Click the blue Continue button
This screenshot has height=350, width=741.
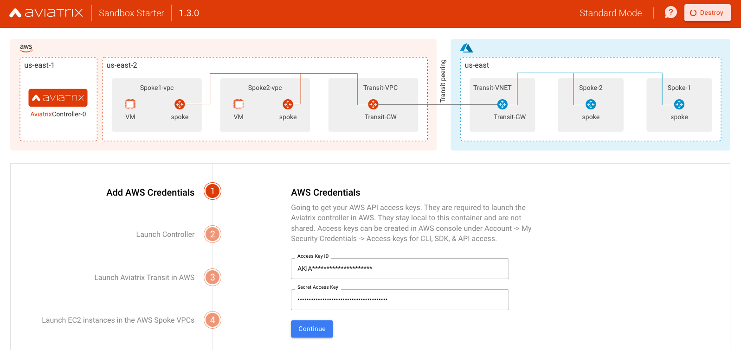pos(312,329)
